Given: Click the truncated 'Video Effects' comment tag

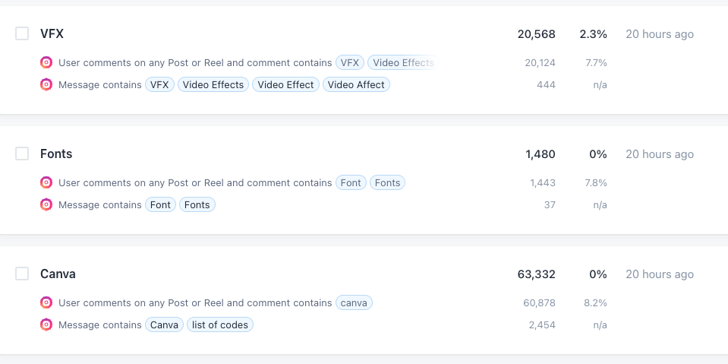Looking at the screenshot, I should pyautogui.click(x=402, y=62).
